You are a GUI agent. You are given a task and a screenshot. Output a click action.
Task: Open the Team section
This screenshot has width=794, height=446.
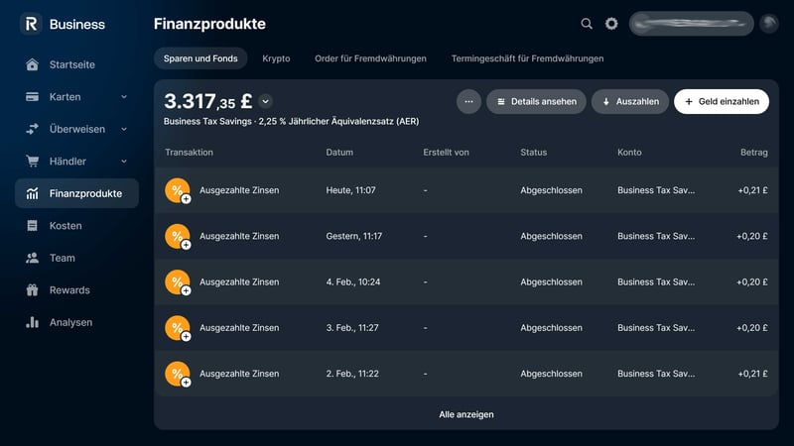[x=63, y=258]
